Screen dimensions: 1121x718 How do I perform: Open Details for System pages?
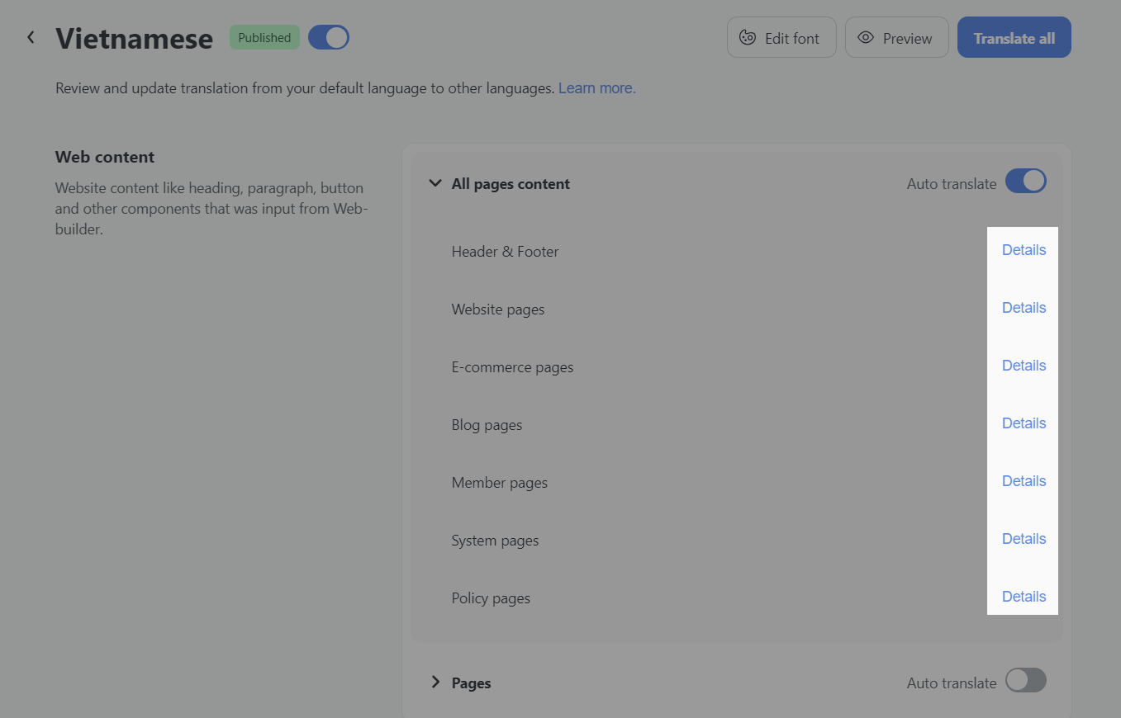[1024, 539]
